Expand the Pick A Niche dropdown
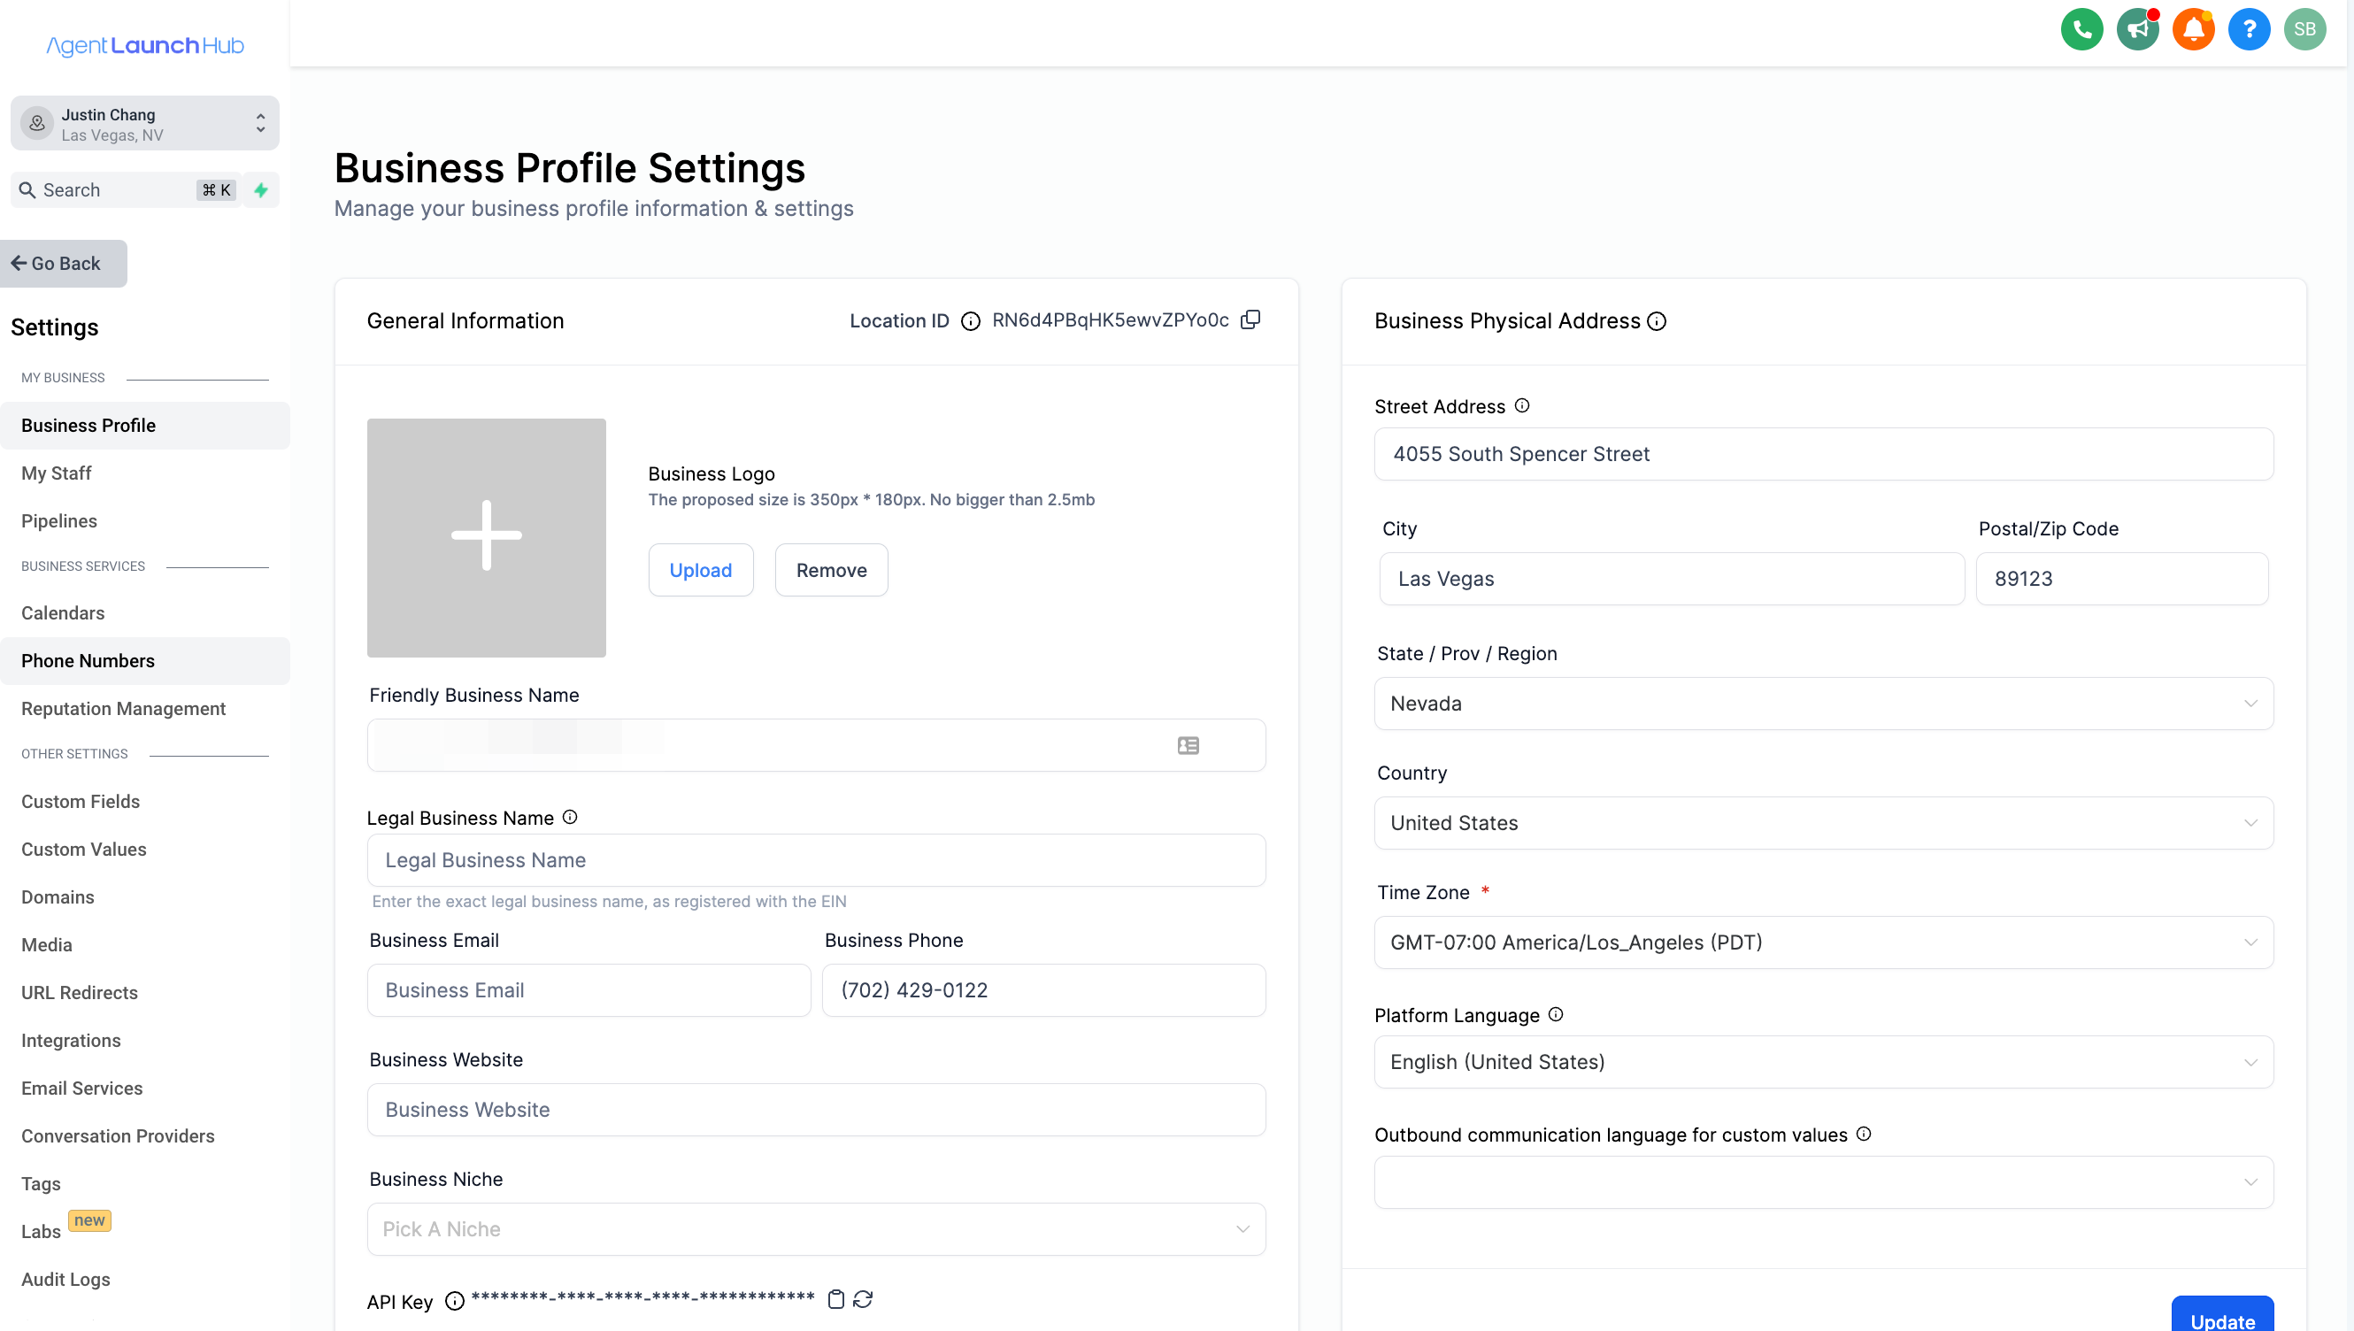The height and width of the screenshot is (1331, 2354). click(815, 1228)
